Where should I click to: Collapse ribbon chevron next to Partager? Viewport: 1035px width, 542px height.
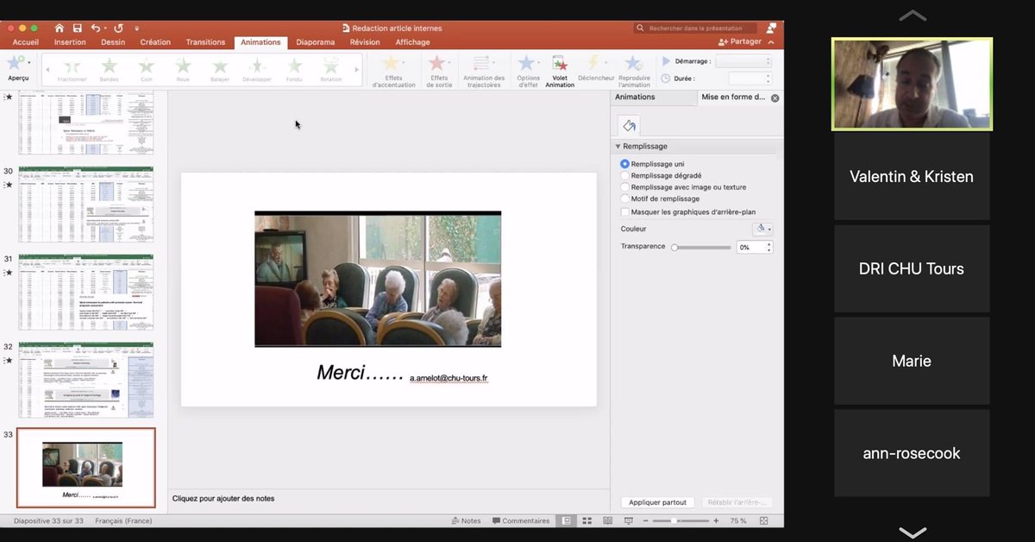[x=771, y=41]
